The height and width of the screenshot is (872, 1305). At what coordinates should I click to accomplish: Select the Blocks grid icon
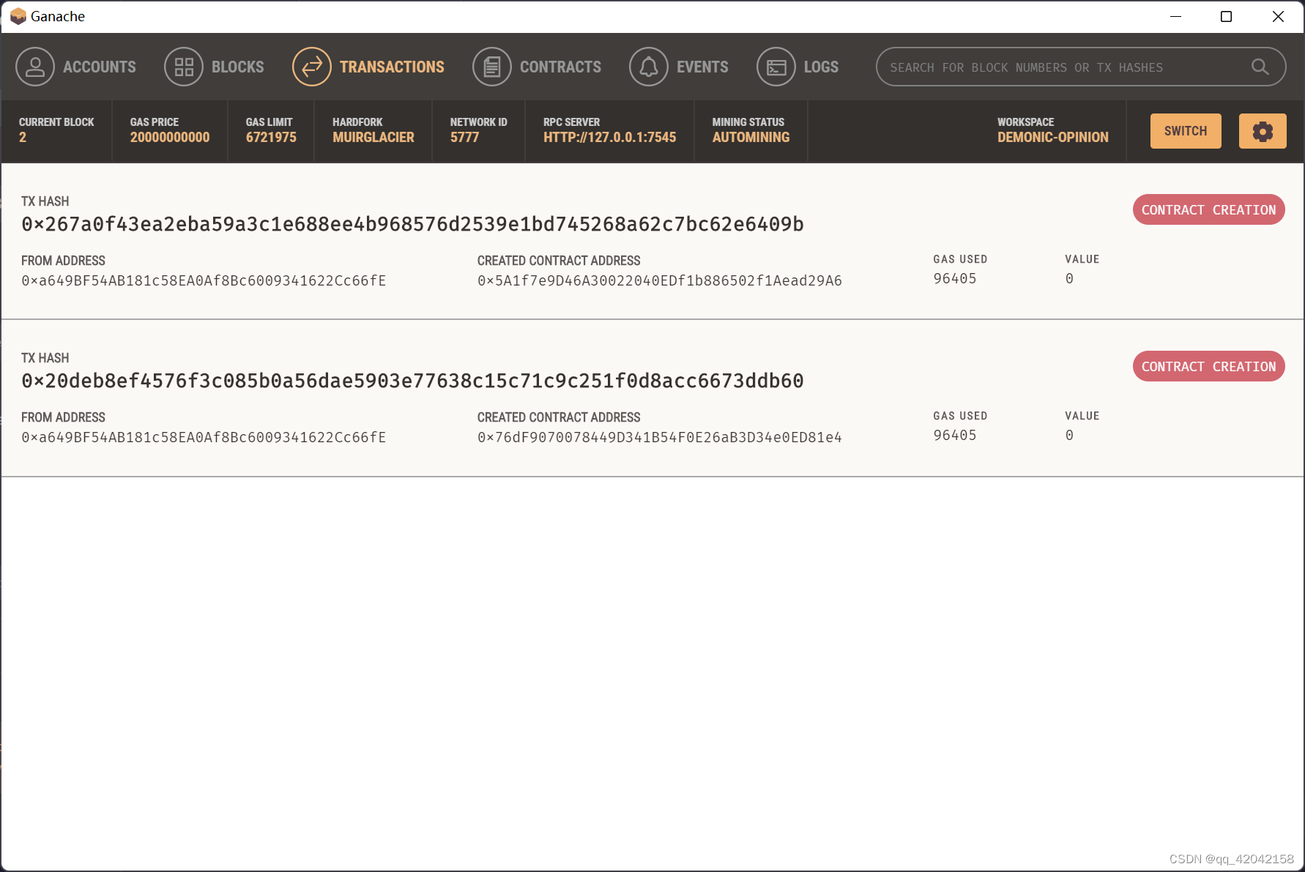tap(184, 67)
